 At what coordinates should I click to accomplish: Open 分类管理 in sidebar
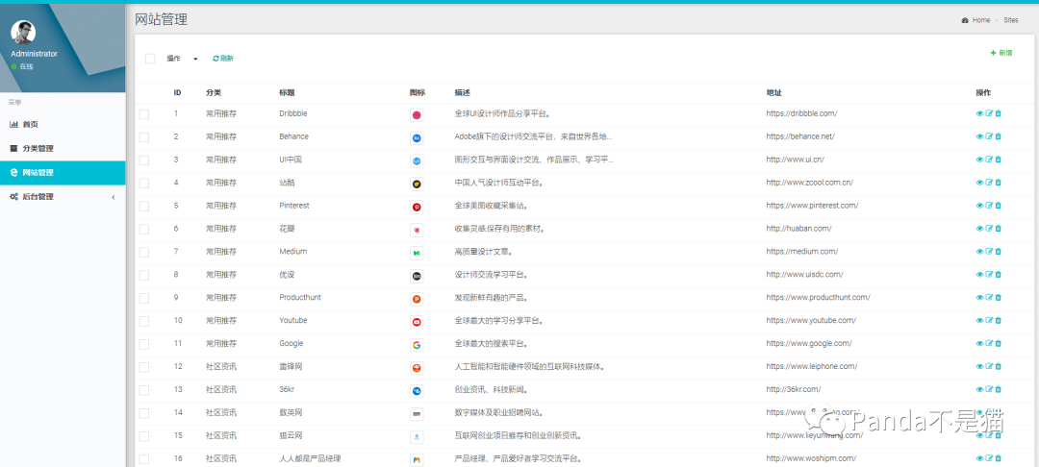[x=63, y=148]
